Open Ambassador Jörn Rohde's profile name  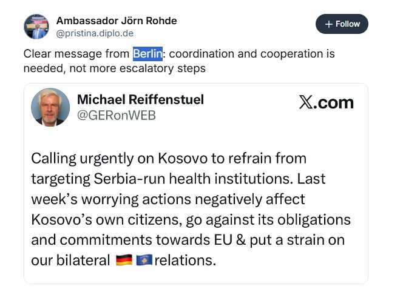(117, 21)
